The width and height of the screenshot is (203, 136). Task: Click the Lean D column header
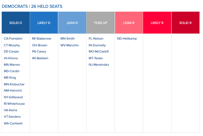point(72,23)
